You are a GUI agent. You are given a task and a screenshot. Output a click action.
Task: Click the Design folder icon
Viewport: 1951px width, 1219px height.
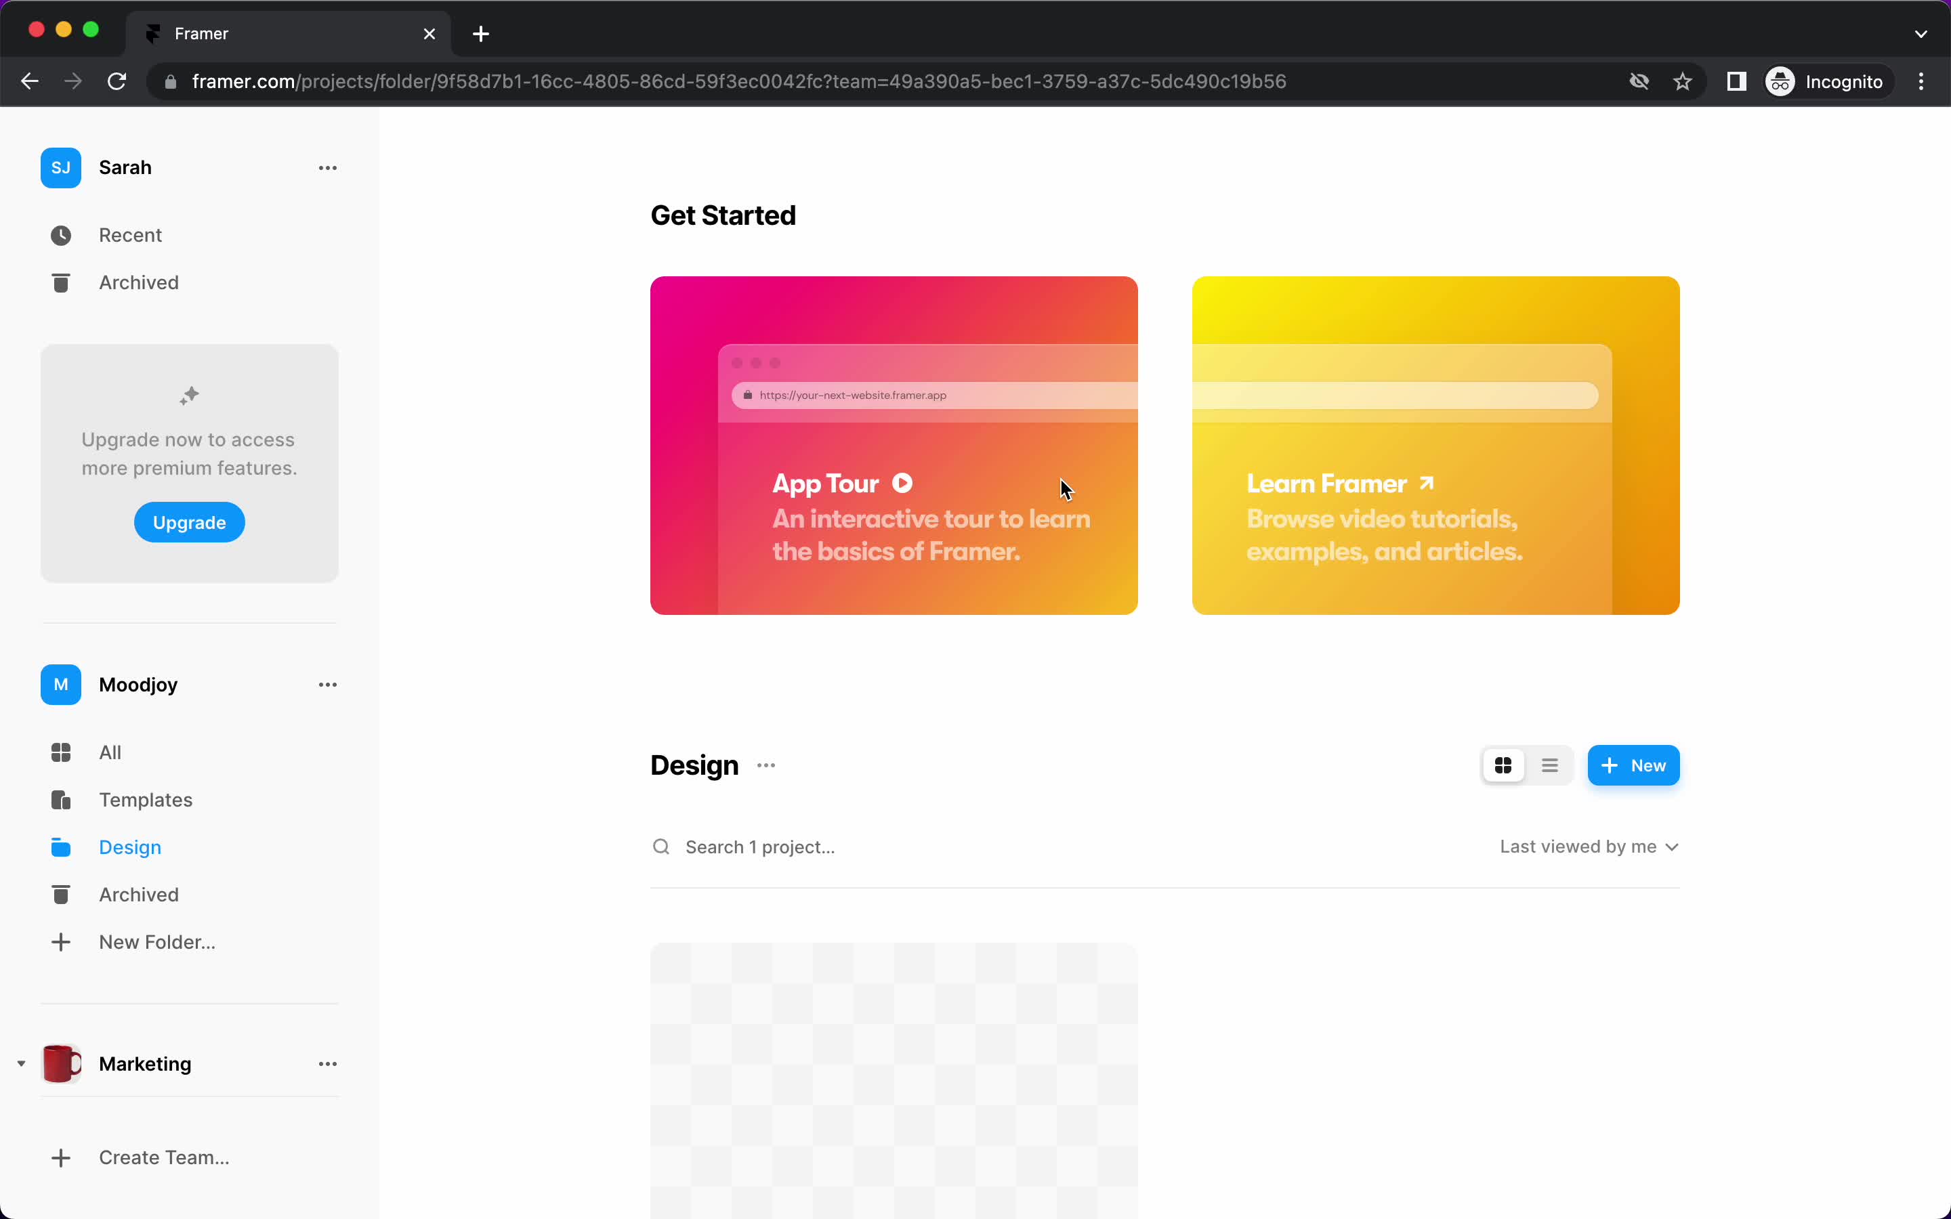click(60, 845)
